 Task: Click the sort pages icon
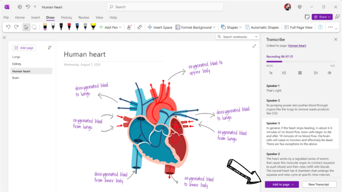pos(49,48)
